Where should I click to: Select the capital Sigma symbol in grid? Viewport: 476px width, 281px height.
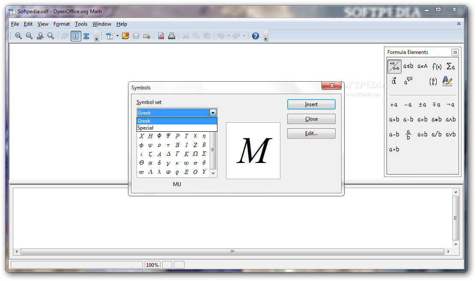click(204, 154)
